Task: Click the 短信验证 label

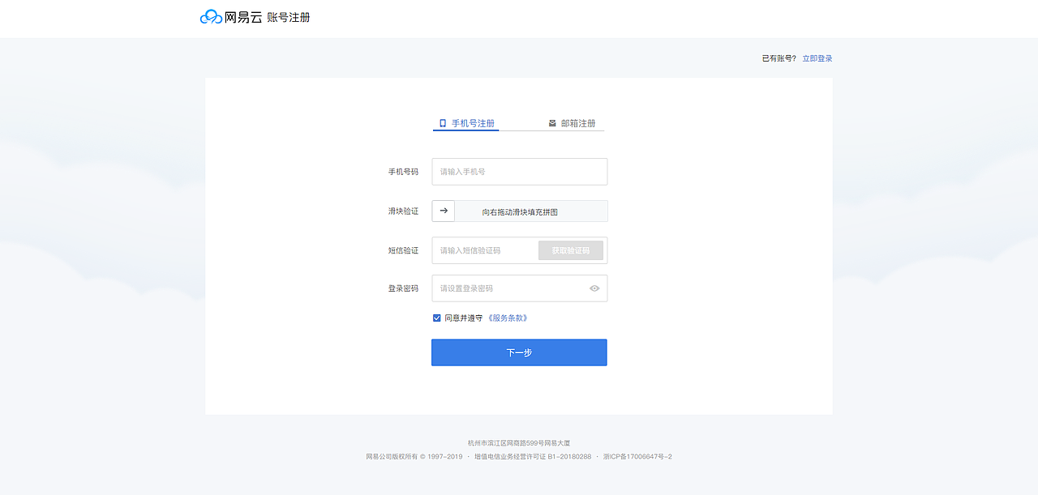Action: coord(403,250)
